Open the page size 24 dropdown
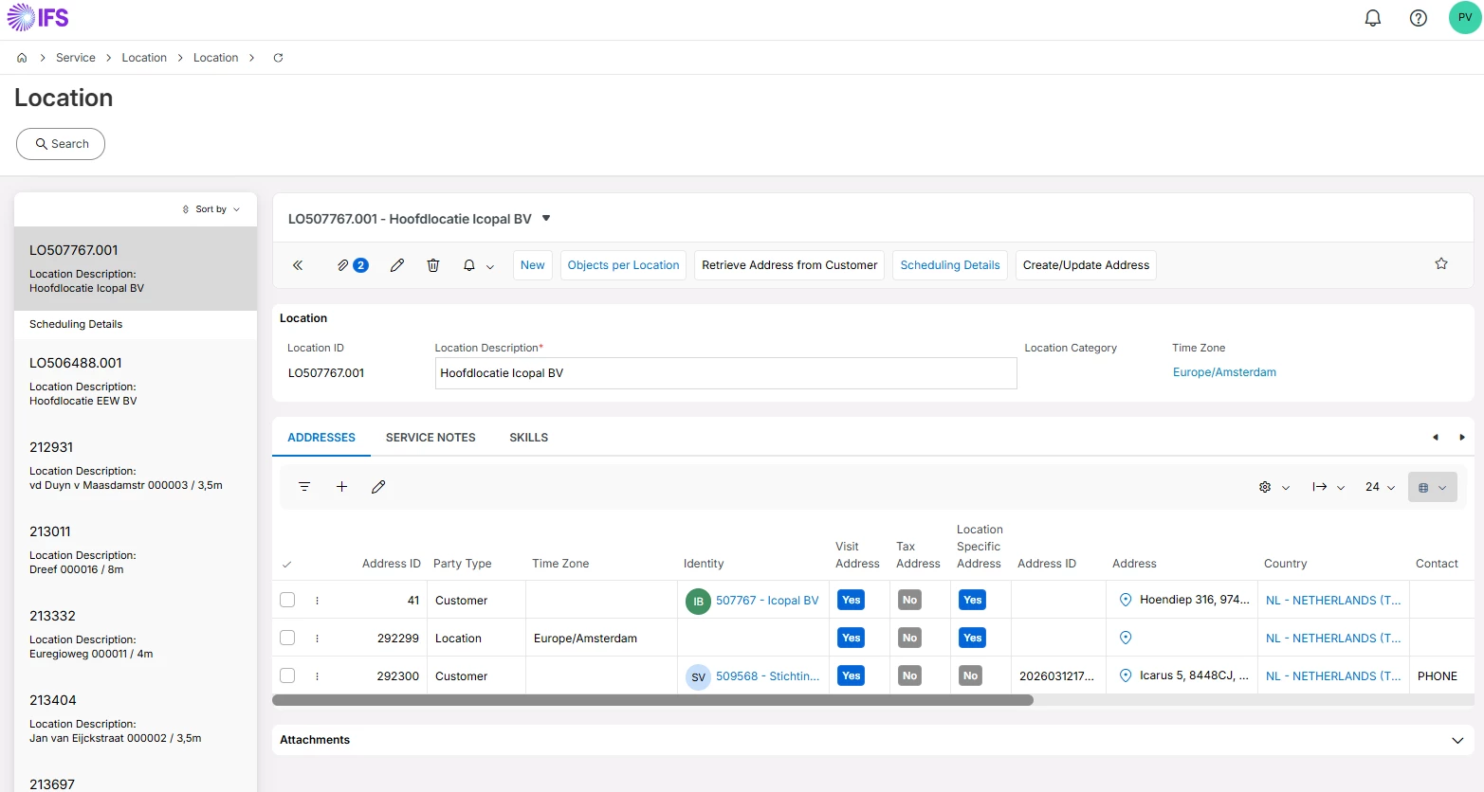The image size is (1484, 792). [1380, 487]
